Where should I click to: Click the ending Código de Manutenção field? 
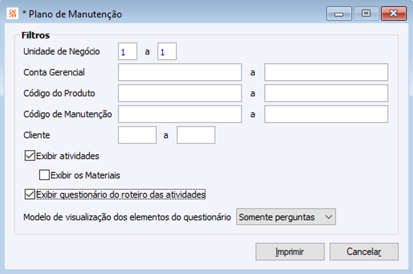coord(326,114)
